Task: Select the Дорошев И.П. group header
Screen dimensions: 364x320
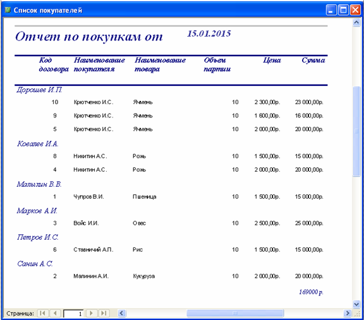Action: [39, 90]
